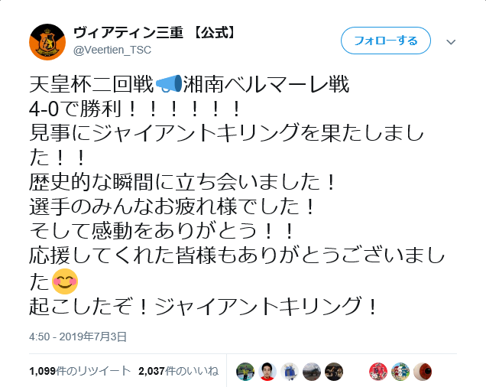Open the liker avatar with man's face
The height and width of the screenshot is (387, 486).
click(267, 372)
